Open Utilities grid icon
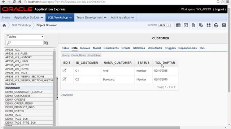Image resolution: width=231 pixels, height=129 pixels. click(x=209, y=25)
